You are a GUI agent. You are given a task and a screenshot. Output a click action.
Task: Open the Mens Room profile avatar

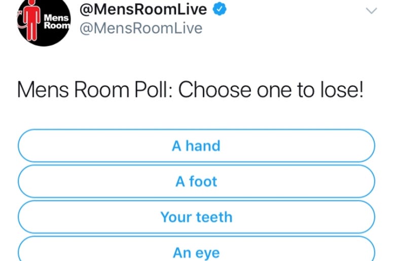44,22
